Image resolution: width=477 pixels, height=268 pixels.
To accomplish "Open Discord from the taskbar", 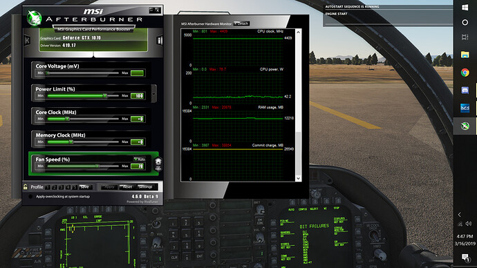I will (x=465, y=90).
